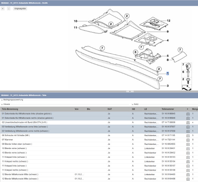
Task: Select callout 4 in the diagram
Action: coord(168,40)
